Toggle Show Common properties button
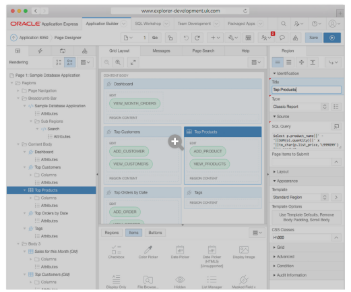The width and height of the screenshot is (351, 292). [278, 62]
